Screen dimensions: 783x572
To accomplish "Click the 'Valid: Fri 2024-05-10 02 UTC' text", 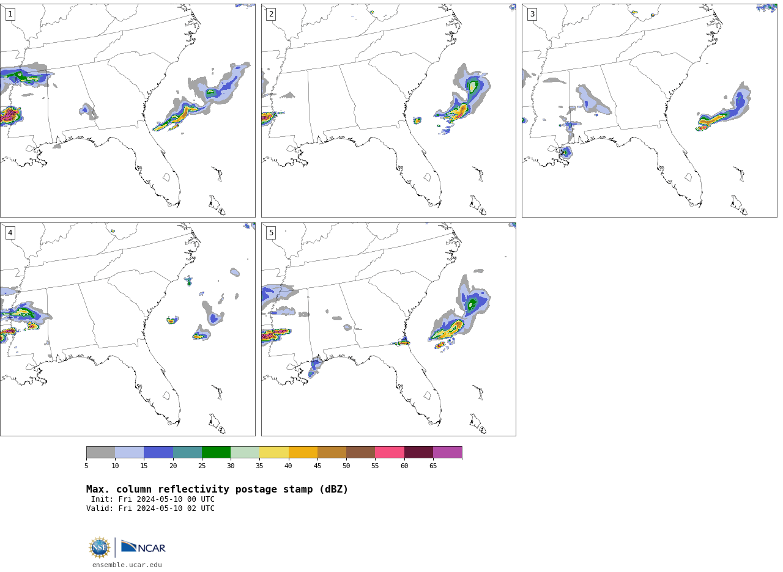I will coord(150,508).
